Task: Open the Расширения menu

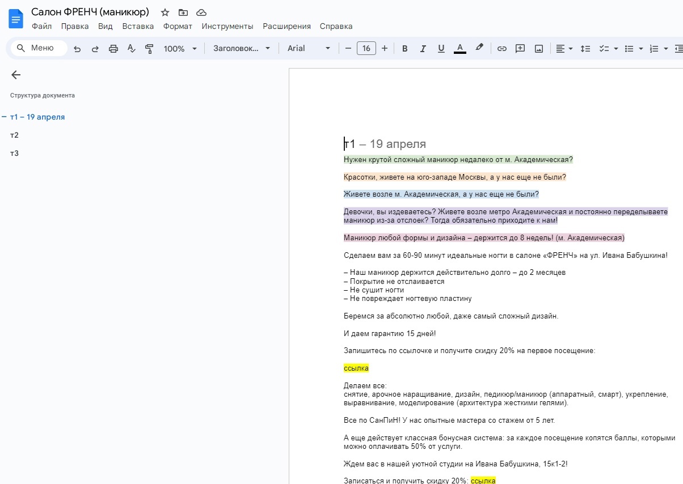Action: coord(286,26)
